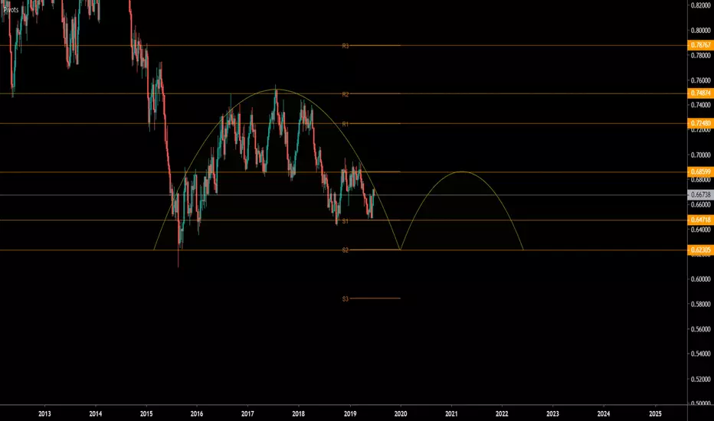Click the S1 pivot marker
Image resolution: width=714 pixels, height=421 pixels.
[346, 220]
